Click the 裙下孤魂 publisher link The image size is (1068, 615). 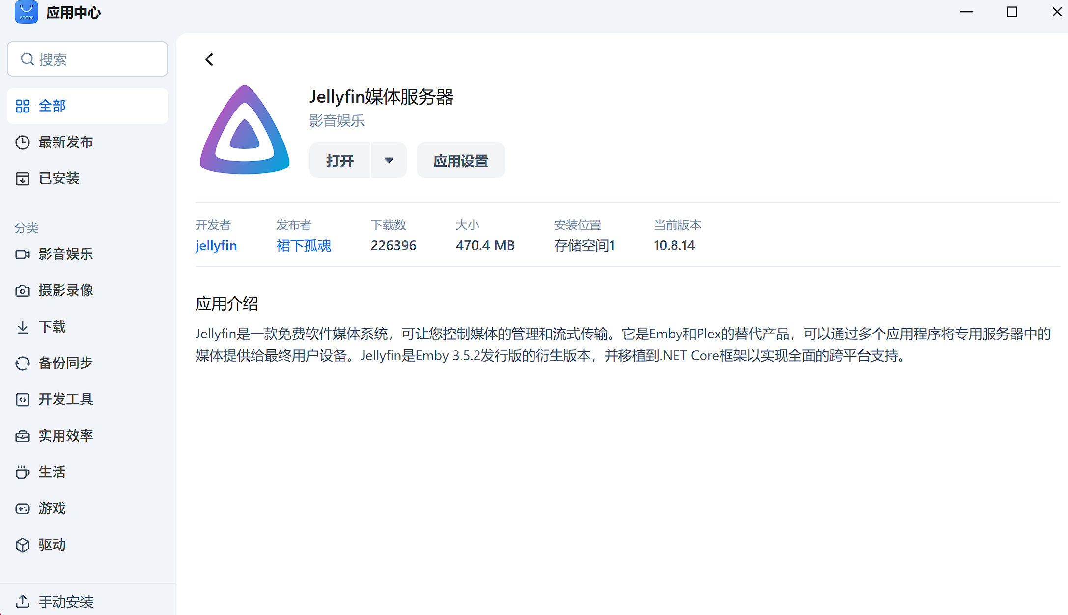304,245
